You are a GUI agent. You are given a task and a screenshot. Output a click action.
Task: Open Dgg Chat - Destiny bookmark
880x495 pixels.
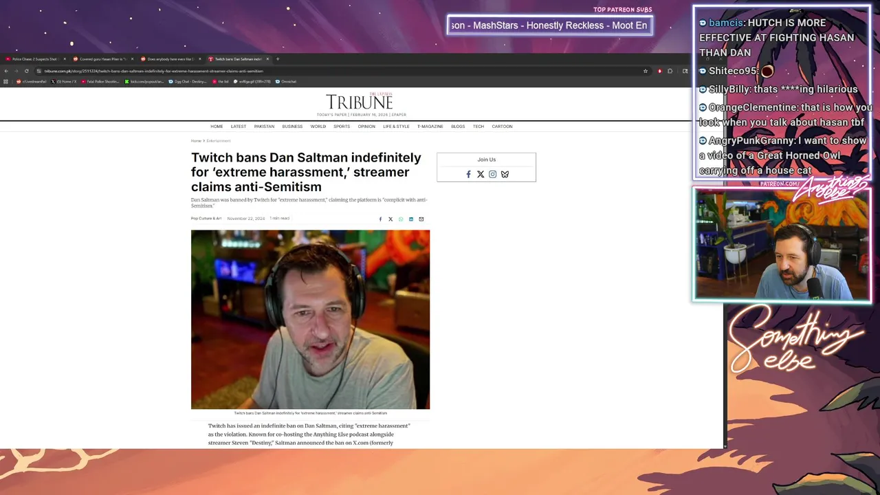[188, 81]
